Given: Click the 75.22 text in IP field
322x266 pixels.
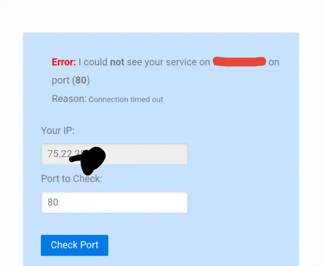Looking at the screenshot, I should (59, 154).
